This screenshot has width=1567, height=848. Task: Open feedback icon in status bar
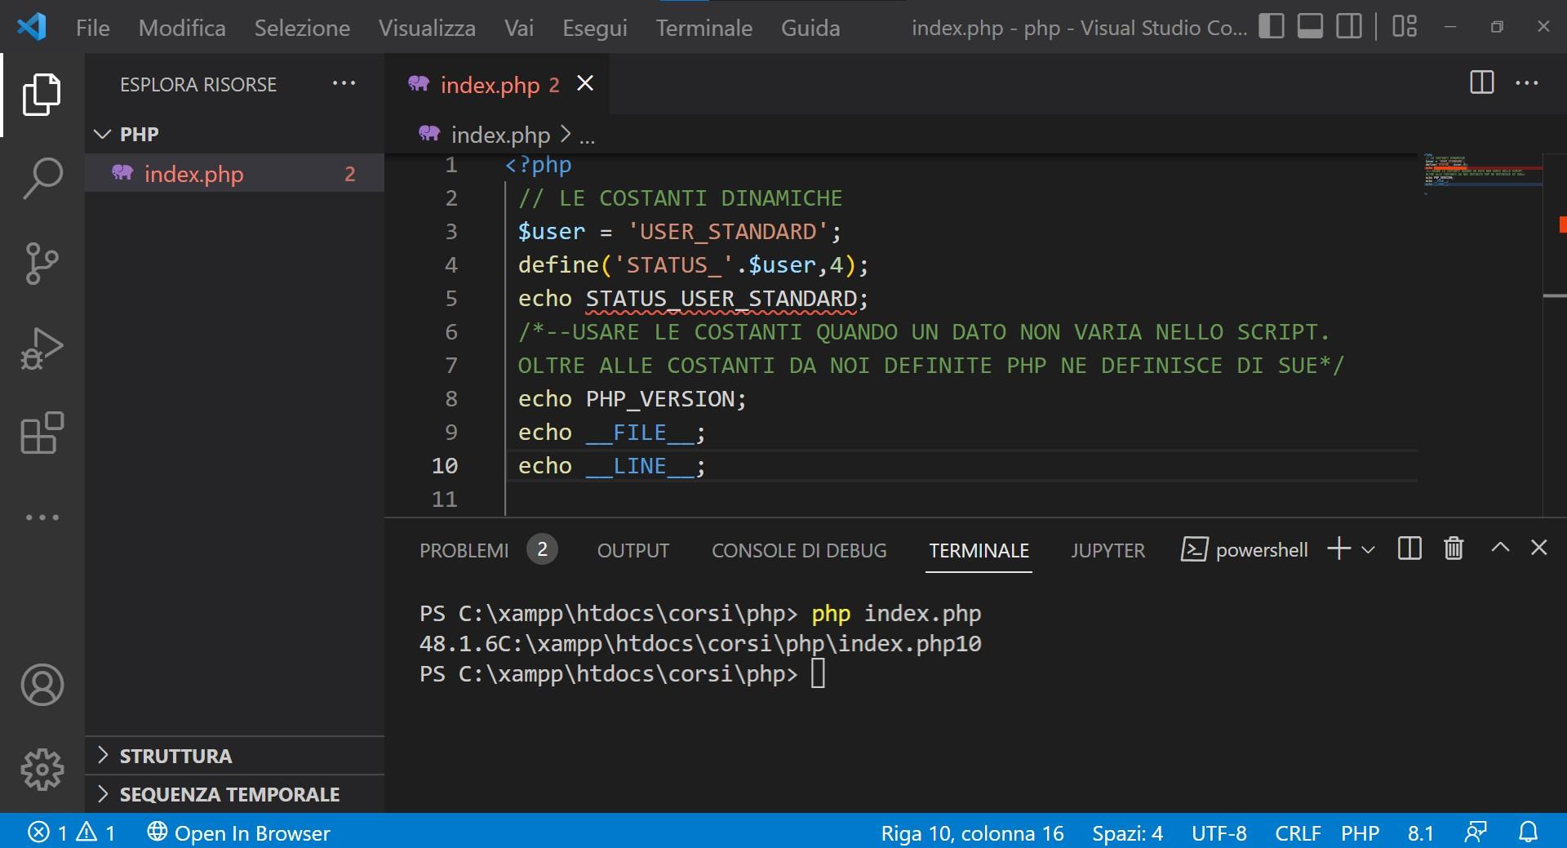[x=1475, y=832]
